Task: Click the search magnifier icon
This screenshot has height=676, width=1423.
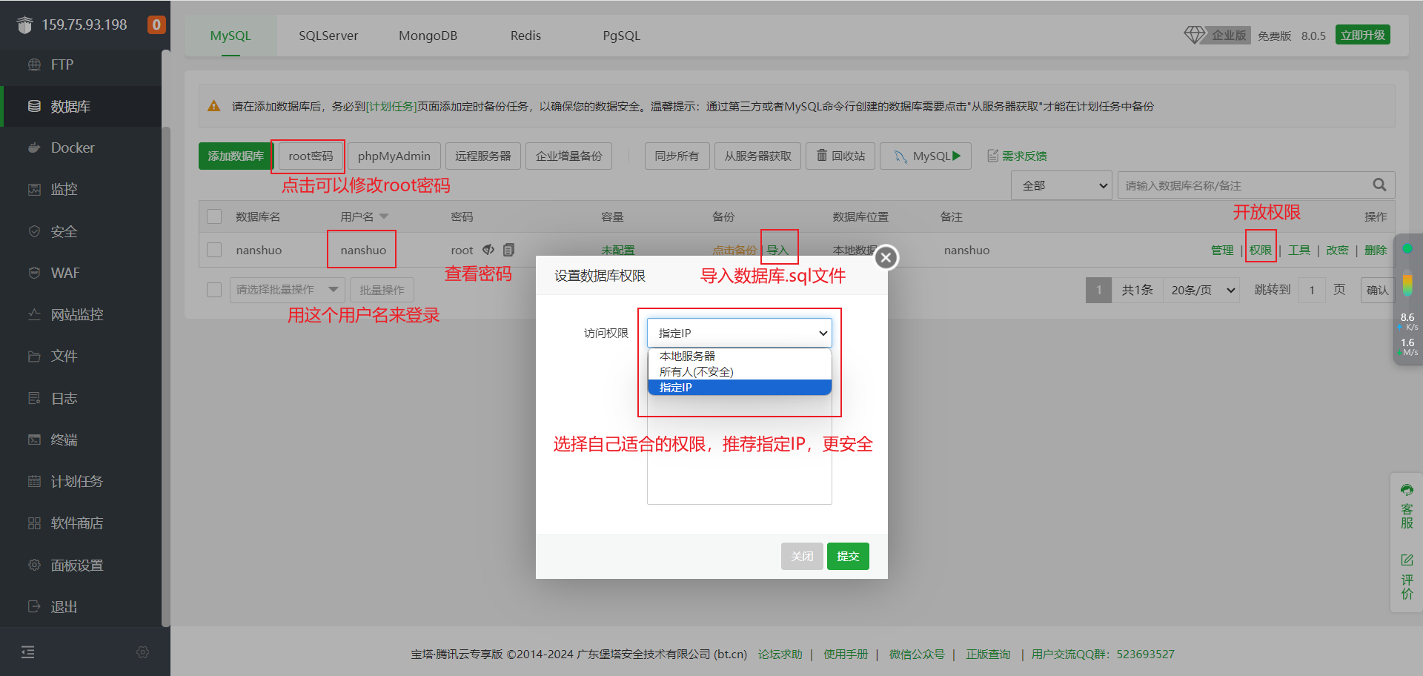Action: [1379, 185]
